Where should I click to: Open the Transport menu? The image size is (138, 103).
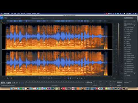point(29,14)
